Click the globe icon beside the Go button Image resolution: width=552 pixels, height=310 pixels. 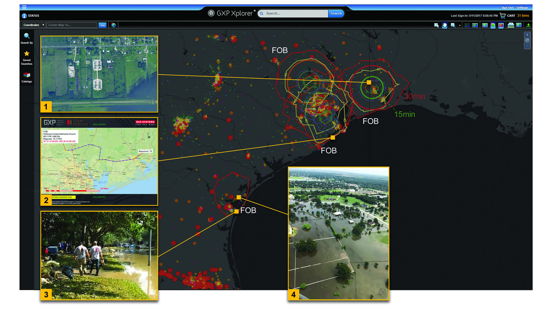113,25
